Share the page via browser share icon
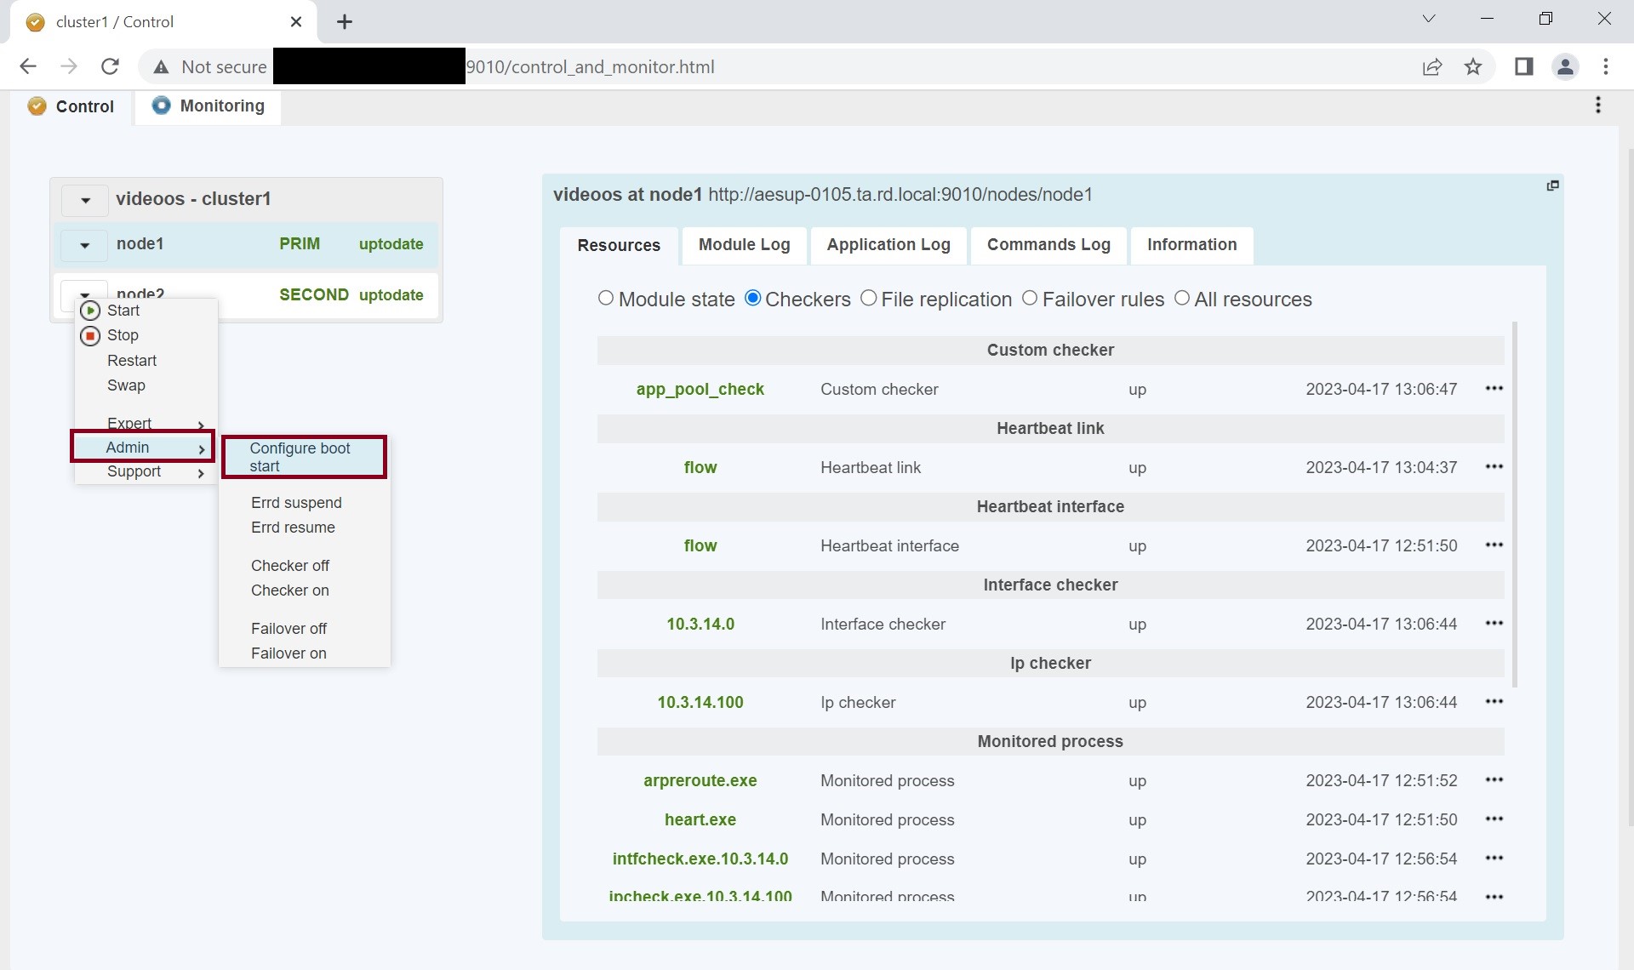1634x970 pixels. coord(1432,66)
